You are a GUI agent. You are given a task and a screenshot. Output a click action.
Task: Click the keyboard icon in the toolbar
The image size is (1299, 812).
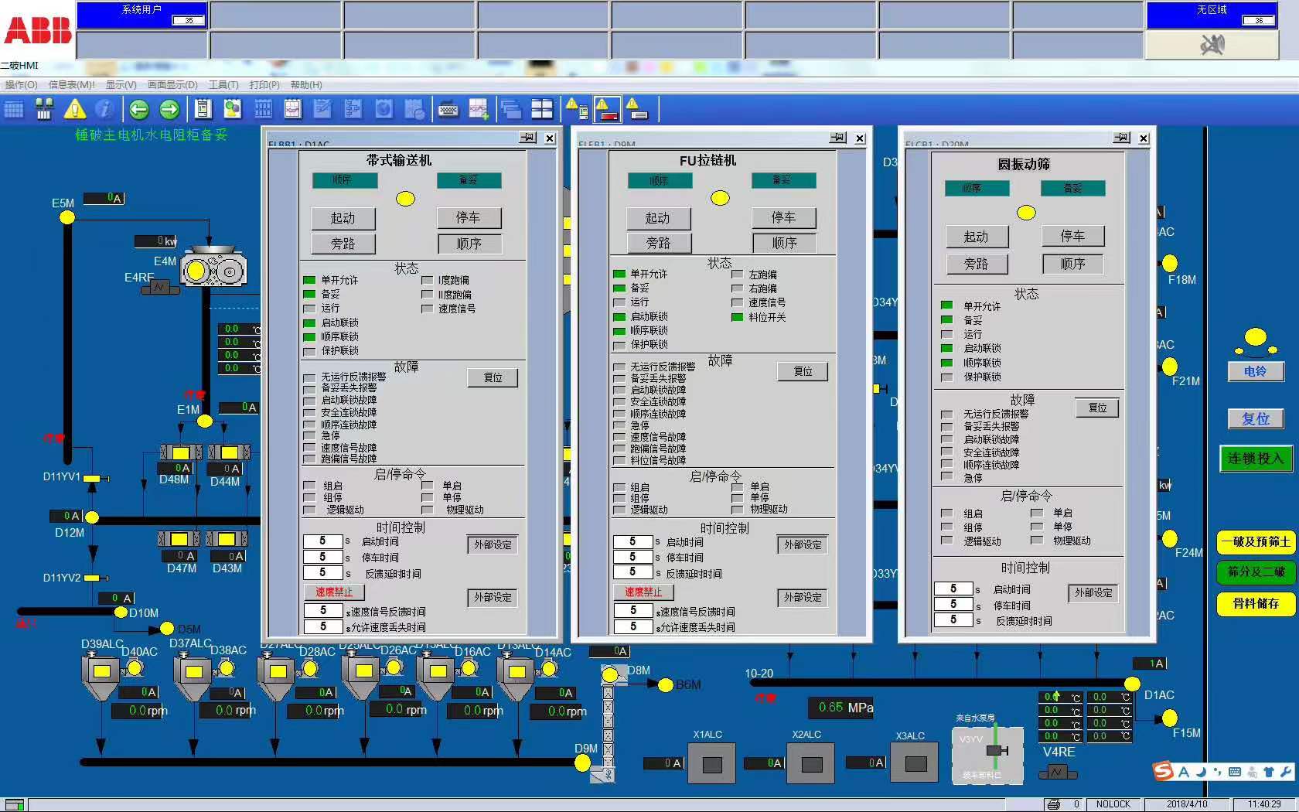448,110
